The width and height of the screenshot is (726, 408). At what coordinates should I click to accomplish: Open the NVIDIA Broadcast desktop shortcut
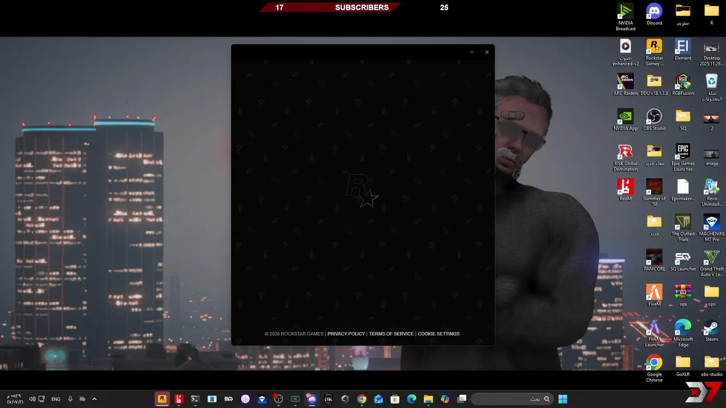click(x=626, y=17)
